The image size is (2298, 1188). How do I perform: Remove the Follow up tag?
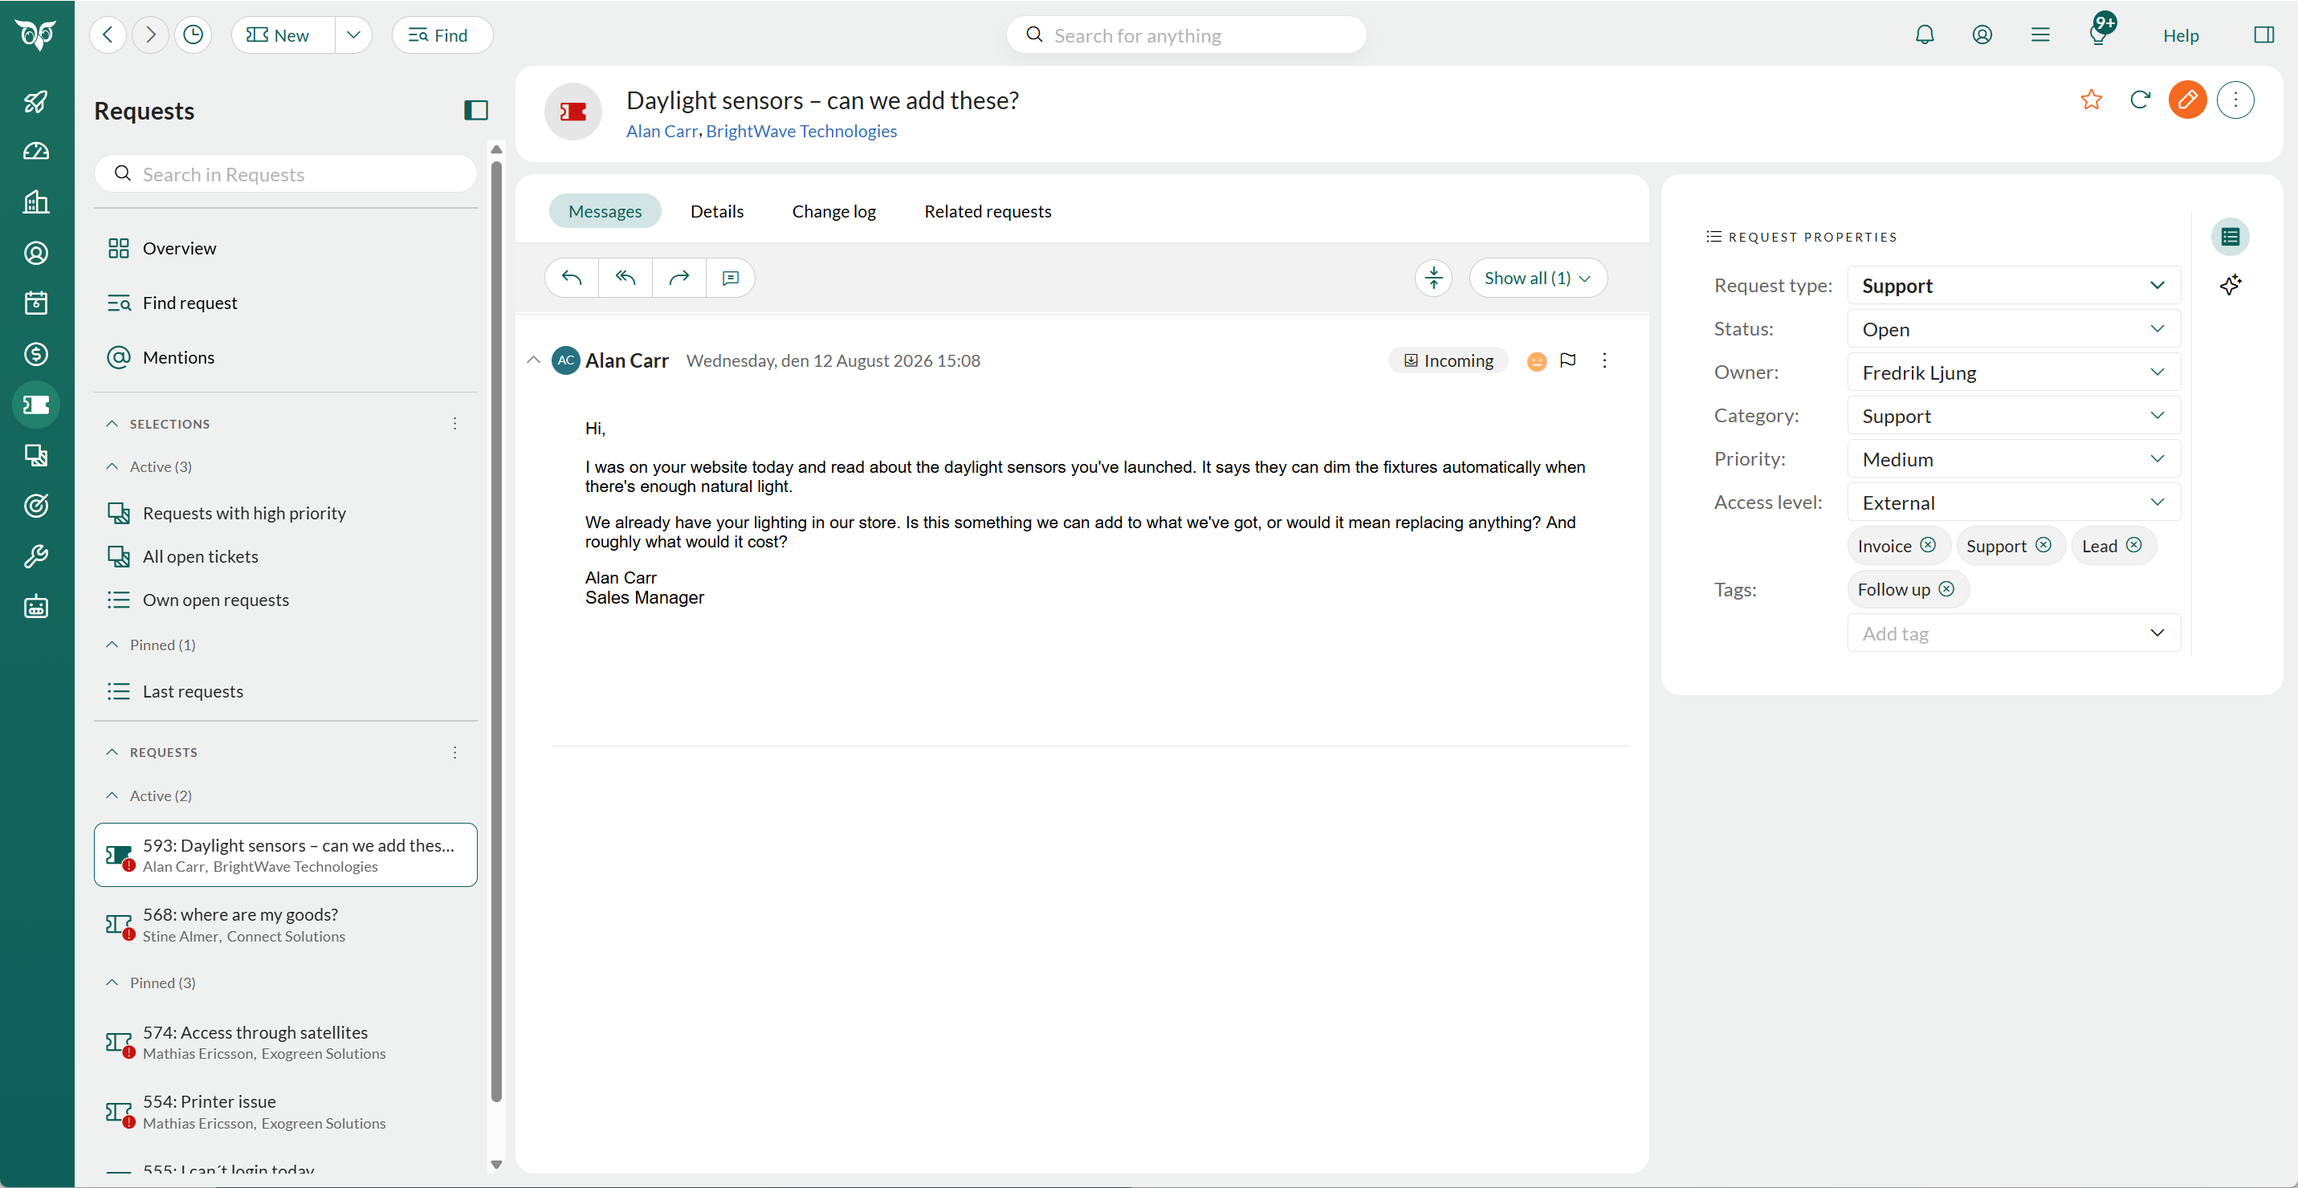tap(1946, 588)
